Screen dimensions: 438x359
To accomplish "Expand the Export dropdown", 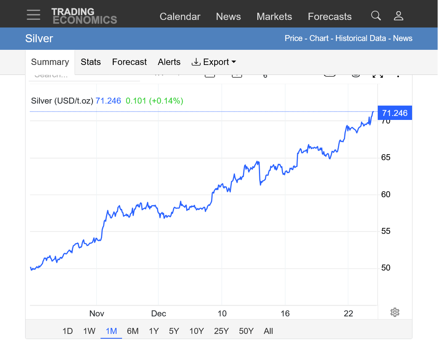I will (x=214, y=62).
